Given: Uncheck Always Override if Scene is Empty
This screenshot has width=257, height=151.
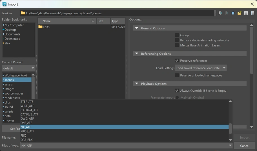Looking at the screenshot, I should pyautogui.click(x=177, y=90).
